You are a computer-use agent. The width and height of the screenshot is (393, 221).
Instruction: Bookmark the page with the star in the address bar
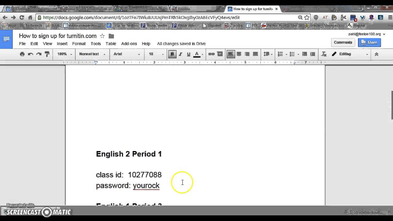click(307, 17)
